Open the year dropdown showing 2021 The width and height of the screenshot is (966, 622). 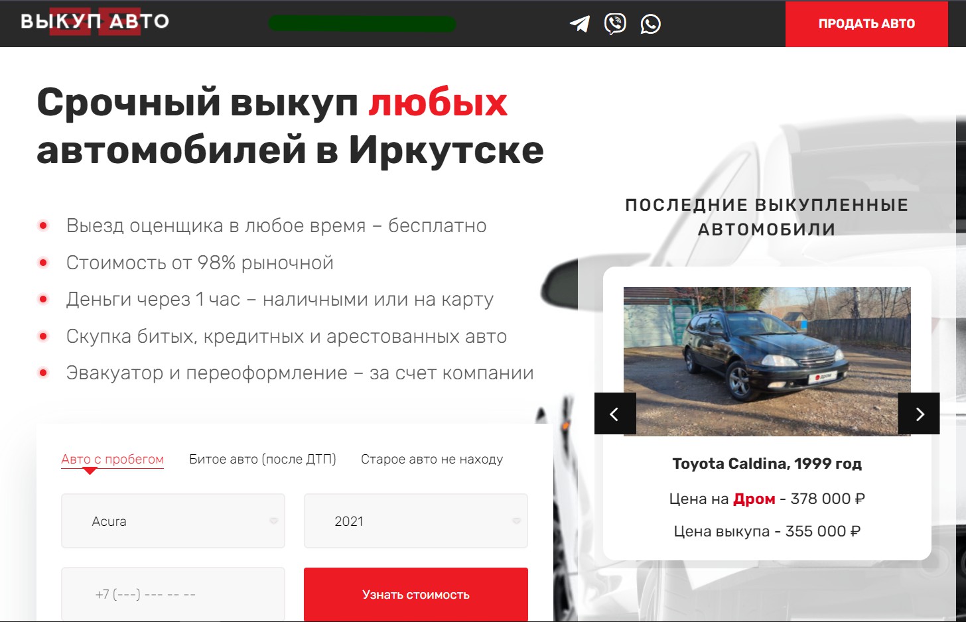pyautogui.click(x=416, y=521)
